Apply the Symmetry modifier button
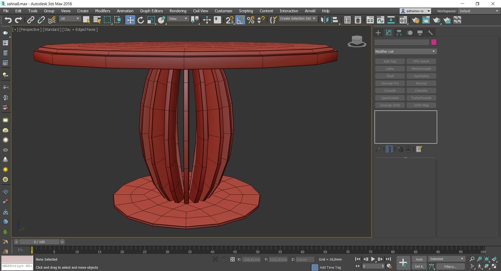The height and width of the screenshot is (271, 501). click(421, 76)
